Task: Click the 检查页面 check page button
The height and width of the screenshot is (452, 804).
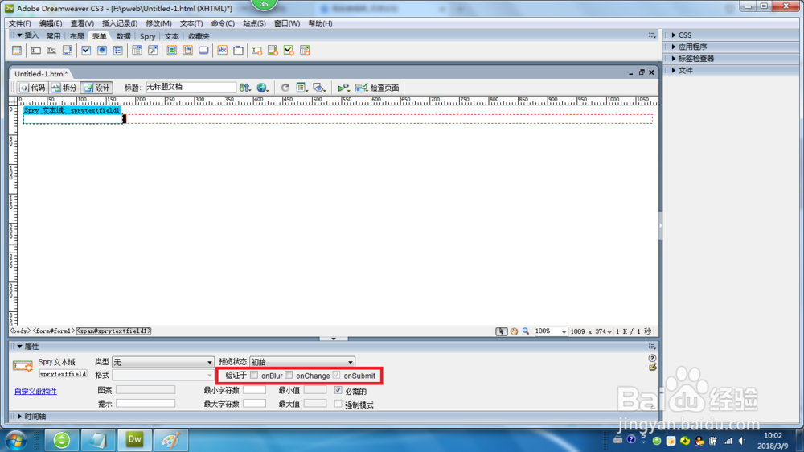Action: 378,88
